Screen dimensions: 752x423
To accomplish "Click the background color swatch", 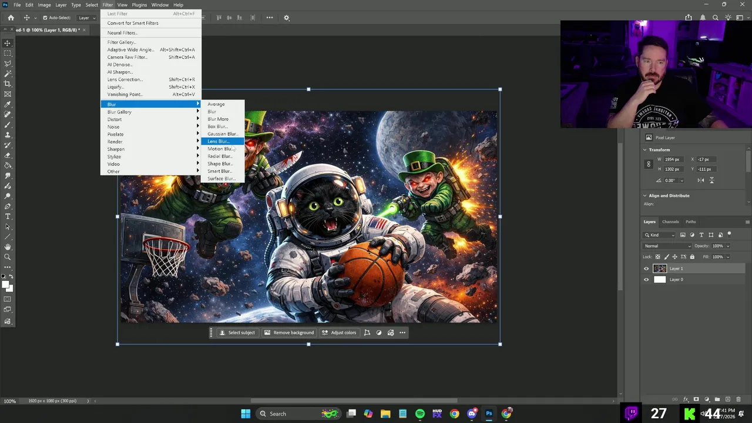I will (x=11, y=290).
